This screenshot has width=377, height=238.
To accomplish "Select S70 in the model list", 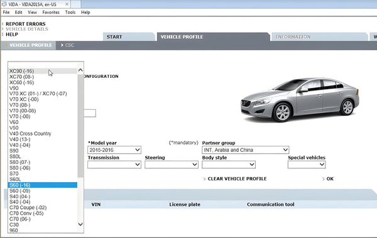I will 43,173.
